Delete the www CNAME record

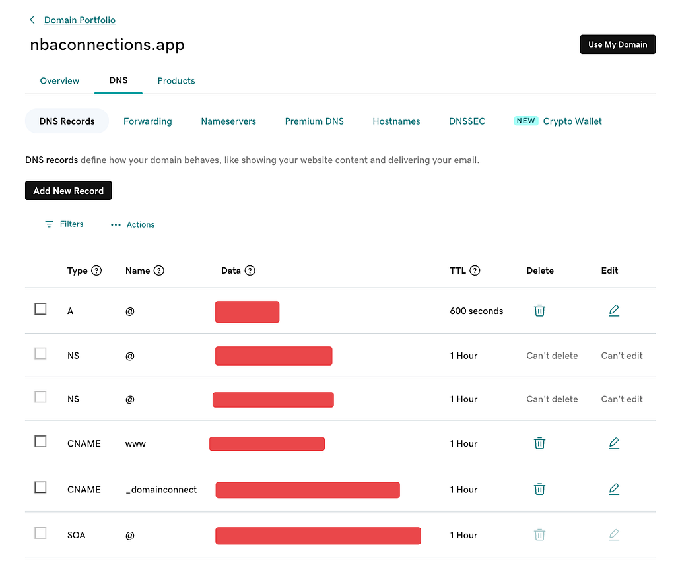(x=539, y=443)
